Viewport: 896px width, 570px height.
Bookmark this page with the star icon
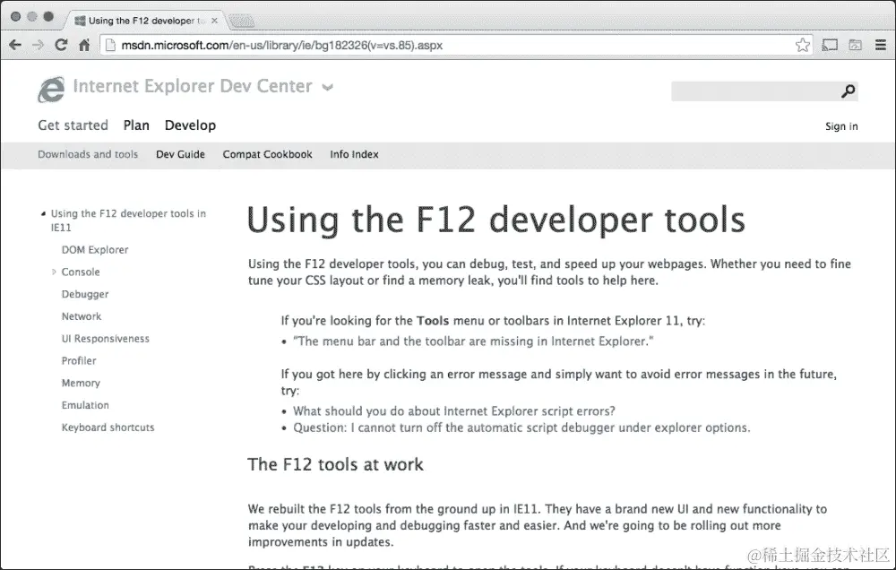point(802,45)
